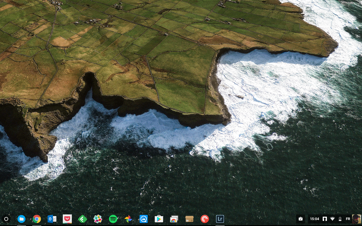The height and width of the screenshot is (226, 362).
Task: Open the Wi-Fi network status icon
Action: coord(332,219)
